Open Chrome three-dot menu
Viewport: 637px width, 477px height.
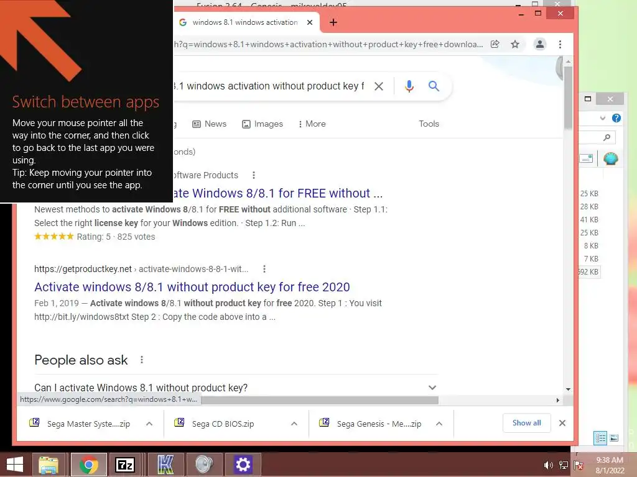[560, 44]
